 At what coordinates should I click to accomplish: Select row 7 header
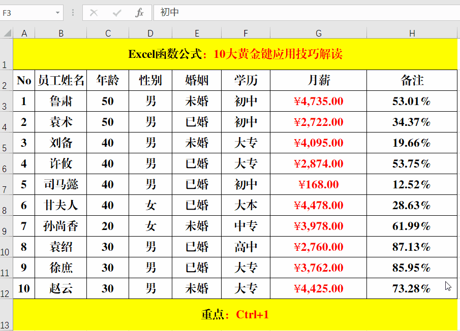pyautogui.click(x=6, y=184)
